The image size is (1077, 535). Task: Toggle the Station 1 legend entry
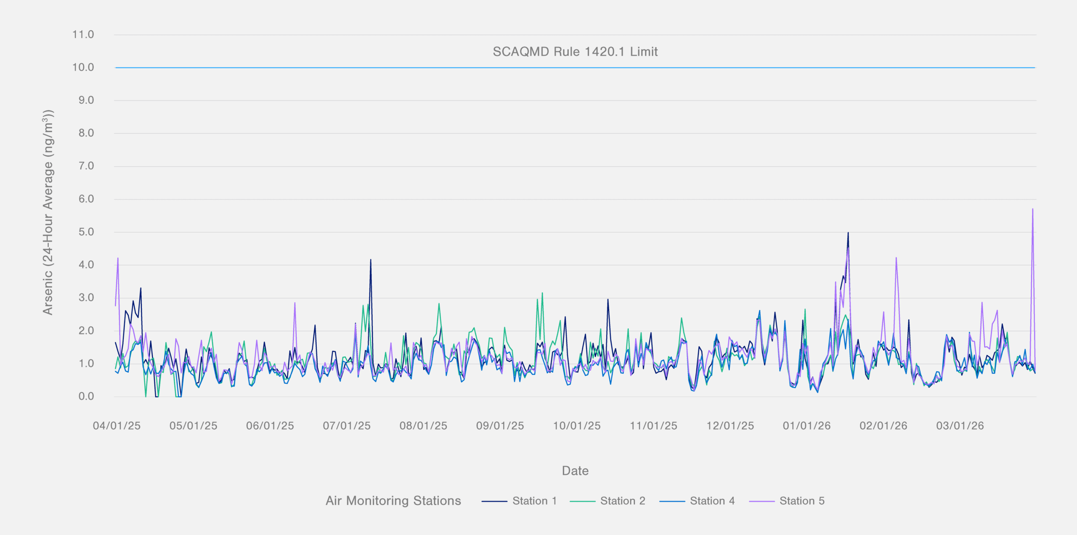[519, 501]
